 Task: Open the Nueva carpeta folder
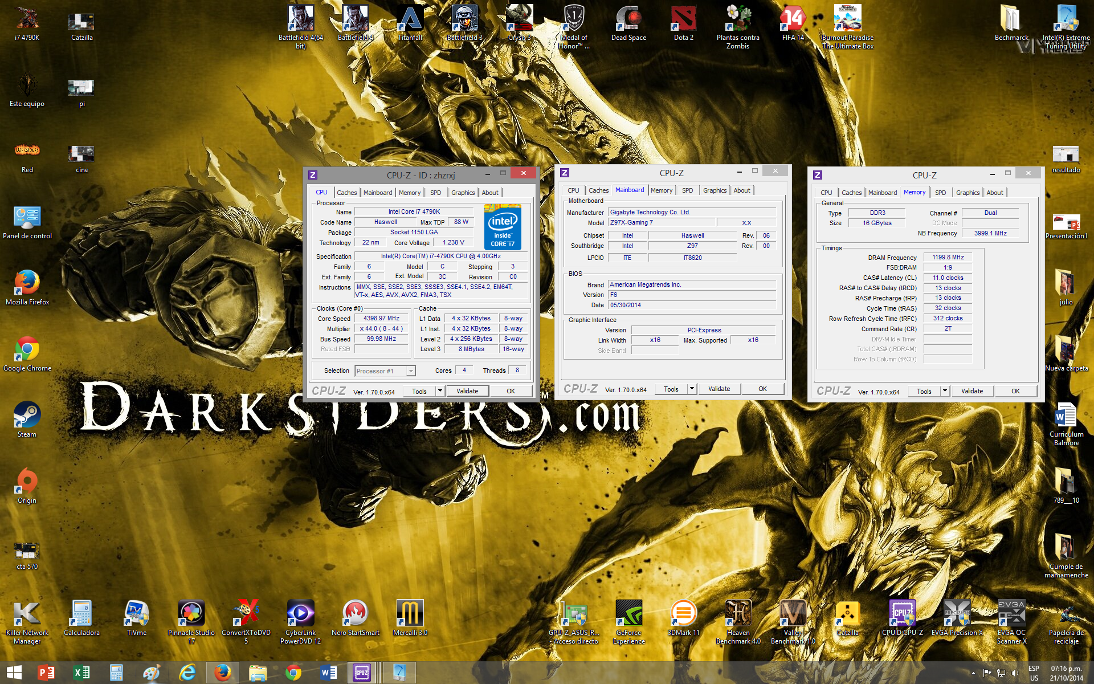1066,353
